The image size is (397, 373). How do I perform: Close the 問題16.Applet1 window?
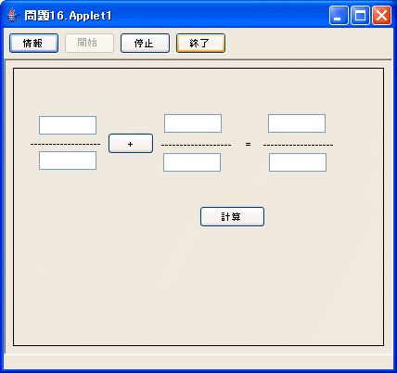[381, 15]
